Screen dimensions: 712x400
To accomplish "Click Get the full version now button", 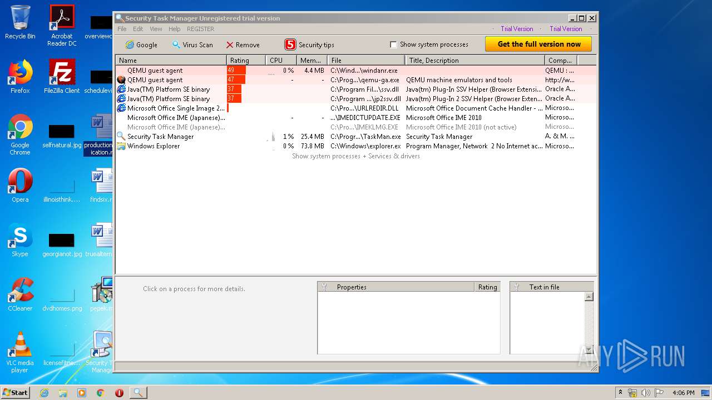I will pos(539,44).
